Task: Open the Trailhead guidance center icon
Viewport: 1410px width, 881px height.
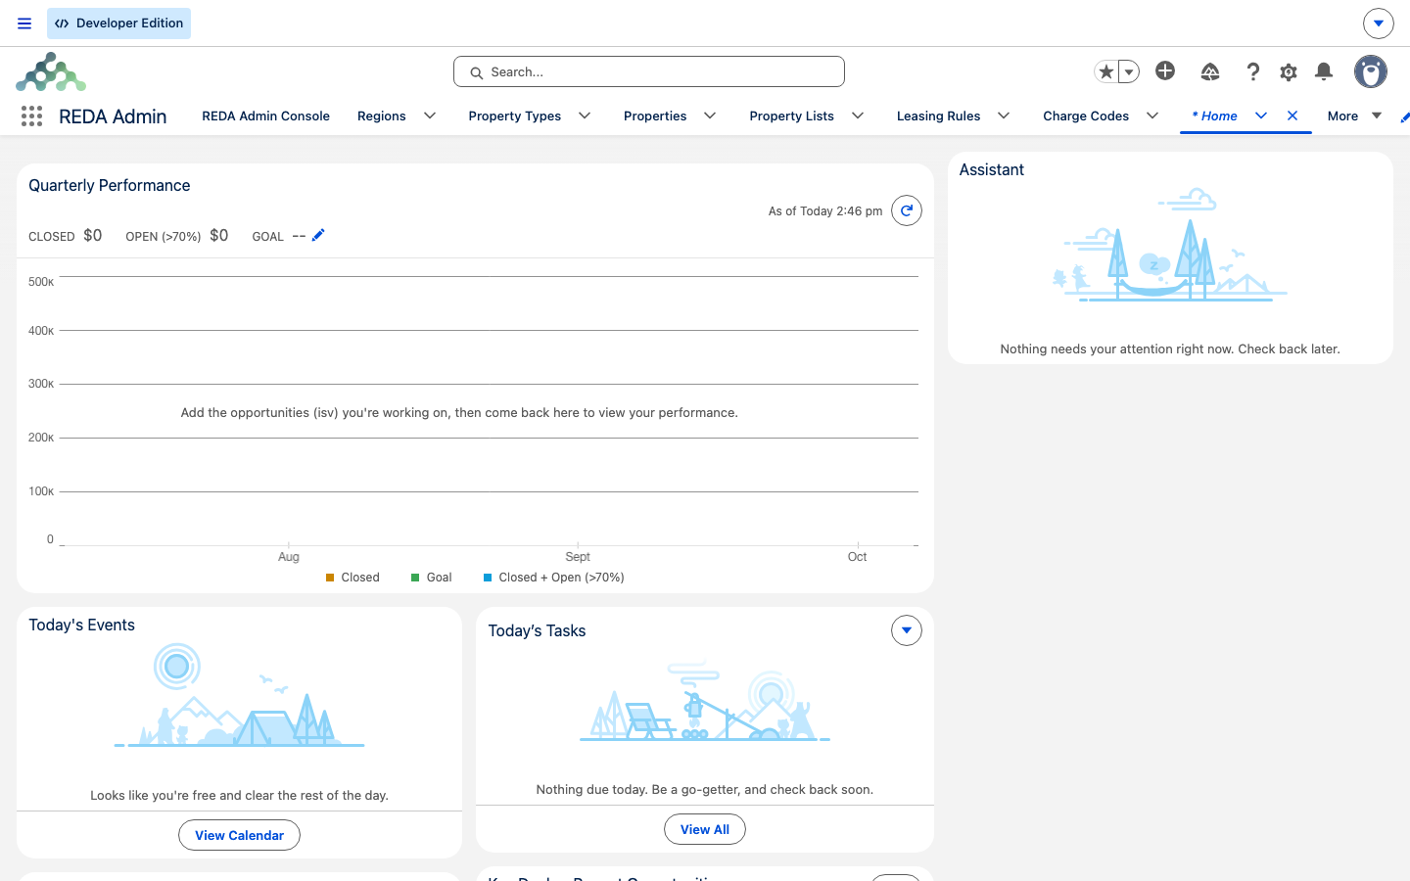Action: (1210, 71)
